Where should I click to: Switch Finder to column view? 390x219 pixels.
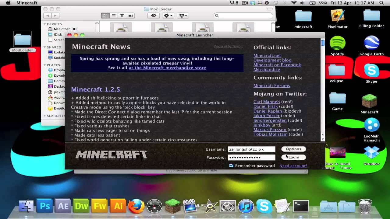point(122,16)
